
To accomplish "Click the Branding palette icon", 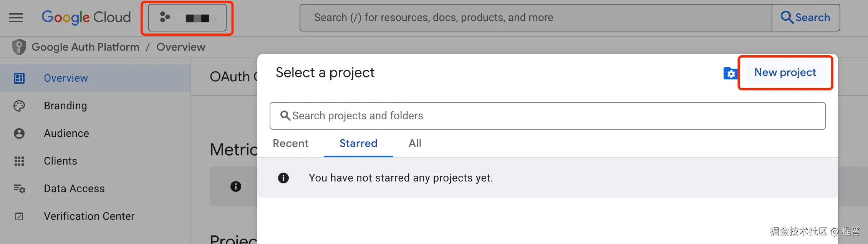I will pyautogui.click(x=19, y=106).
